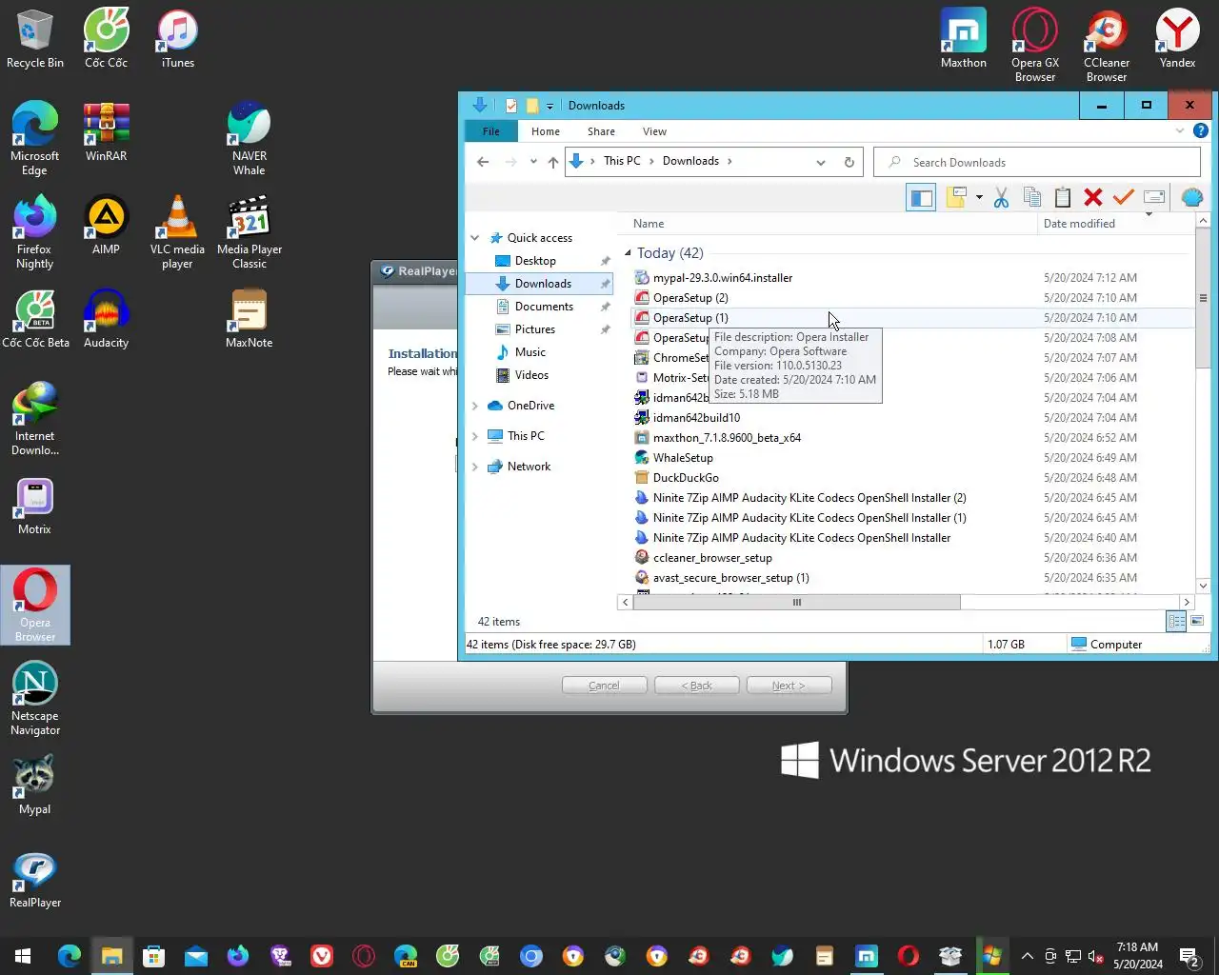Click the Back arrow in Explorer
Screen dimensions: 1219x975
pos(483,162)
